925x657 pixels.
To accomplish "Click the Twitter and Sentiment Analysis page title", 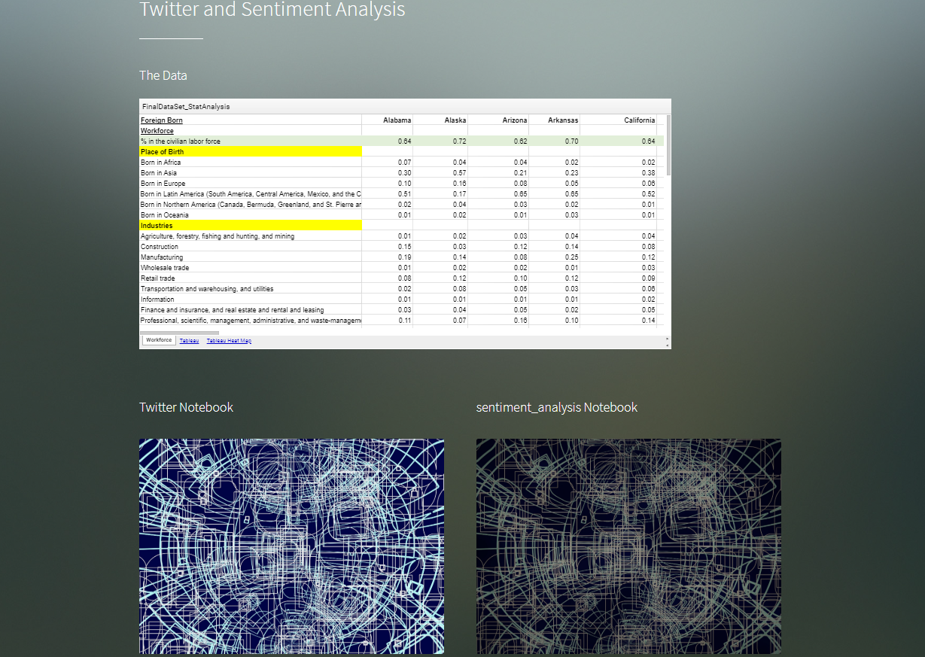I will (x=272, y=10).
